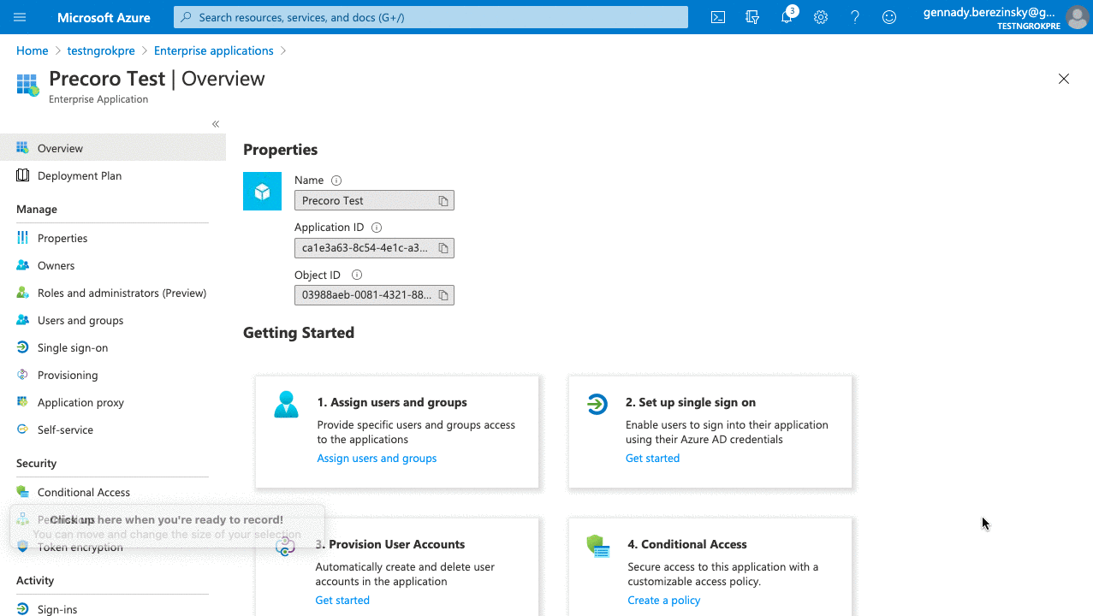The width and height of the screenshot is (1093, 616).
Task: Click the enterprise application icon beside title
Action: pos(27,85)
